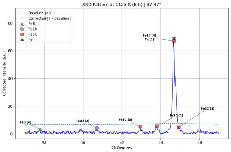This screenshot has height=152, width=231.
Task: Click the Fe X symbol in the legend
Action: point(22,40)
